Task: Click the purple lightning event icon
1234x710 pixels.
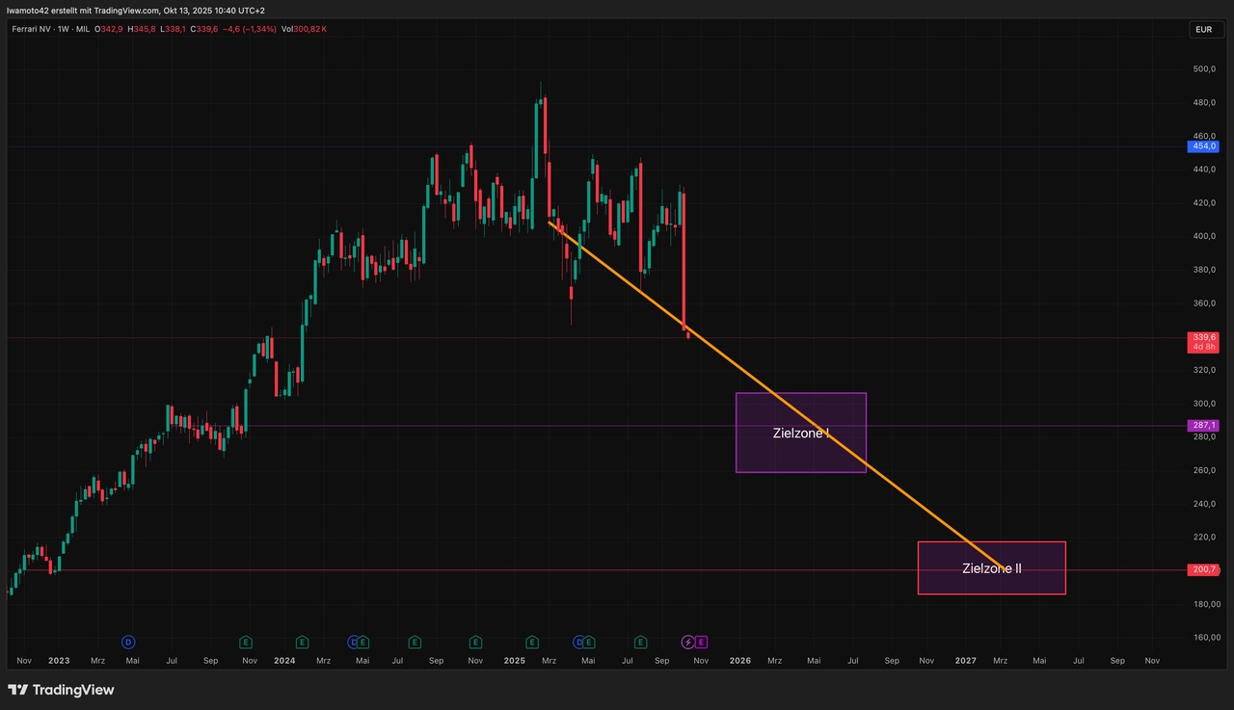Action: [x=688, y=642]
